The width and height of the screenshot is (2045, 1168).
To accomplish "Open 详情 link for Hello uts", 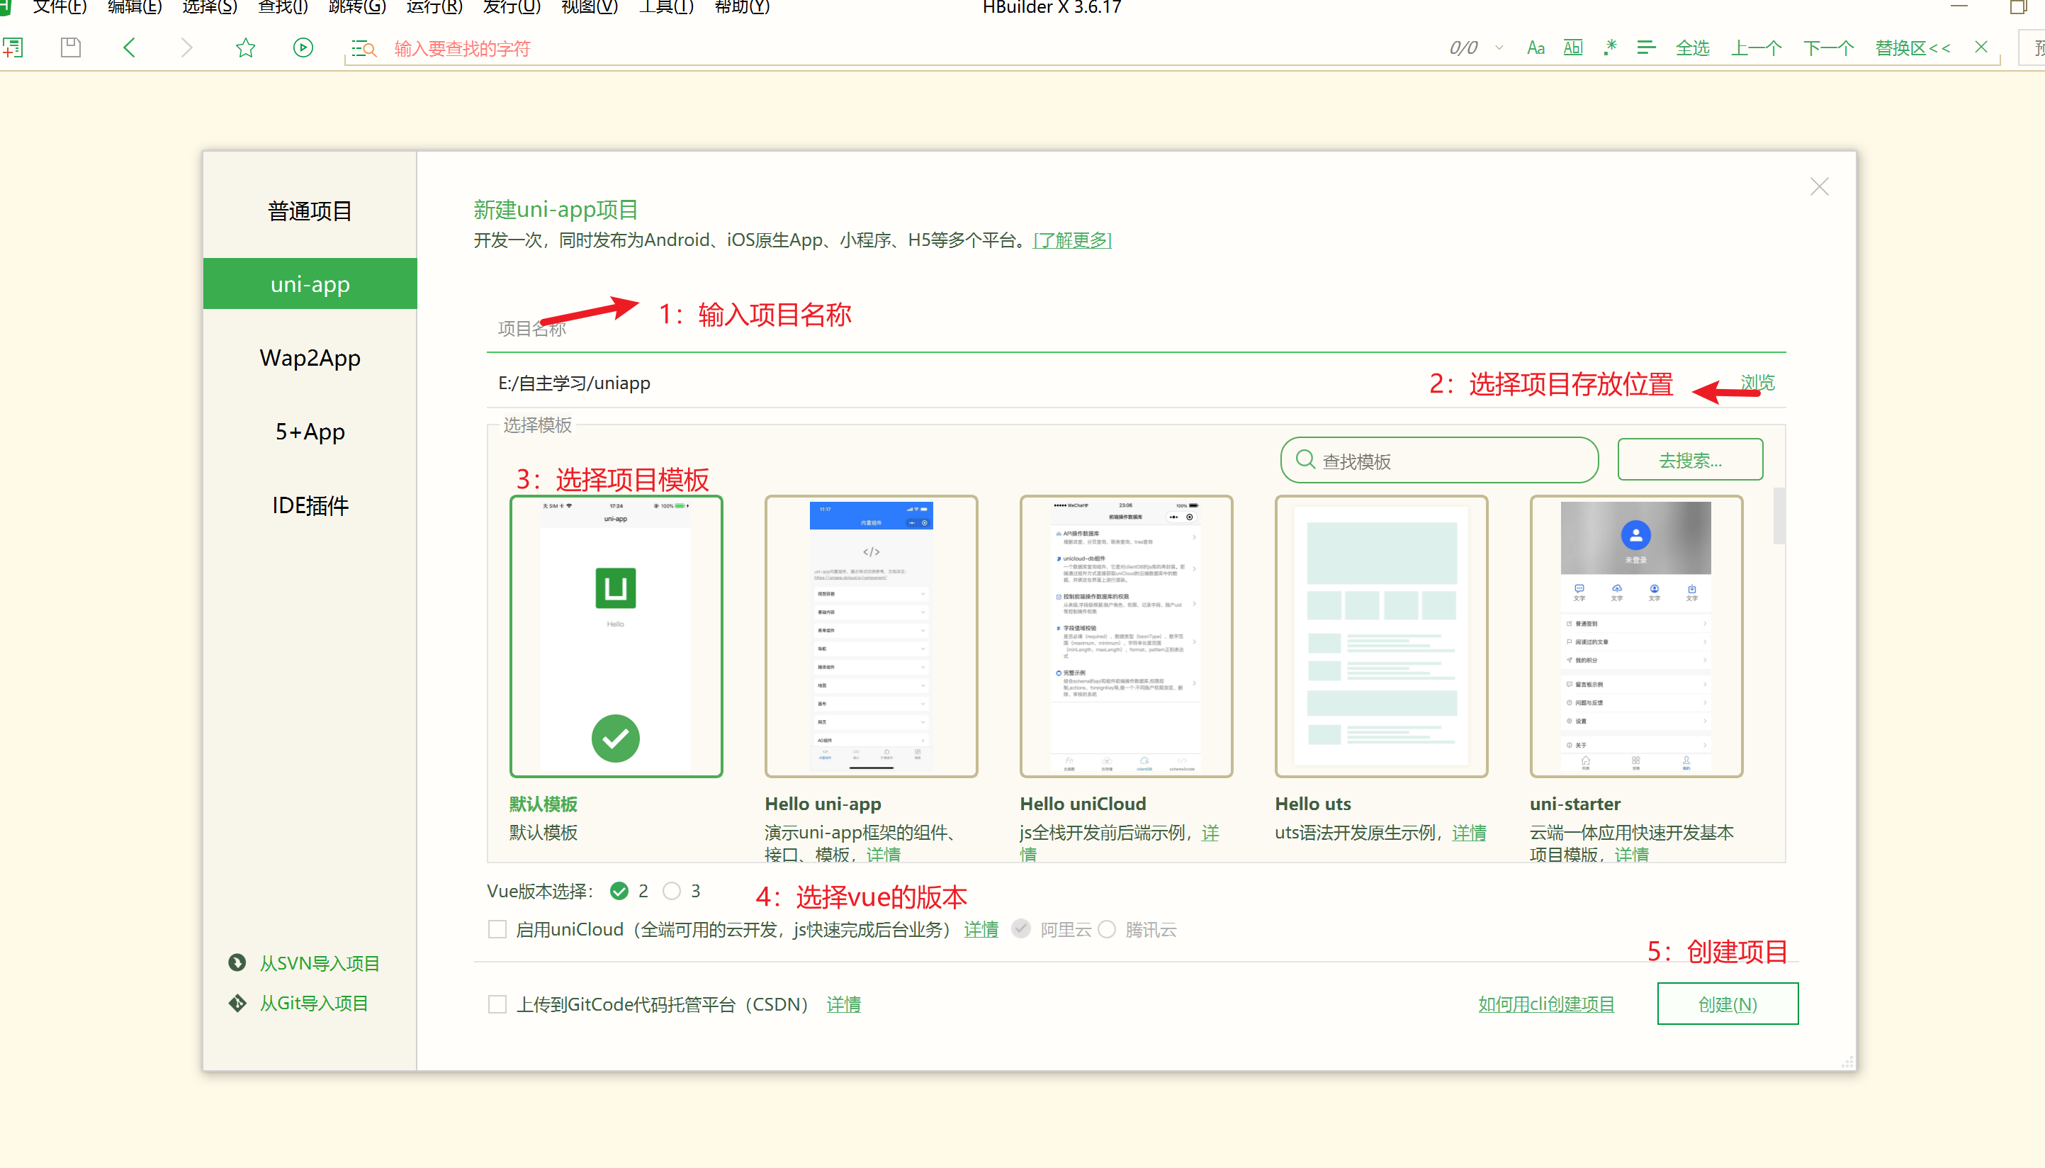I will coord(1468,833).
